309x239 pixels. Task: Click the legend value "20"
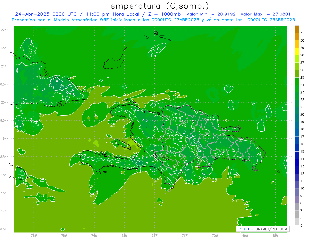(x=302, y=114)
